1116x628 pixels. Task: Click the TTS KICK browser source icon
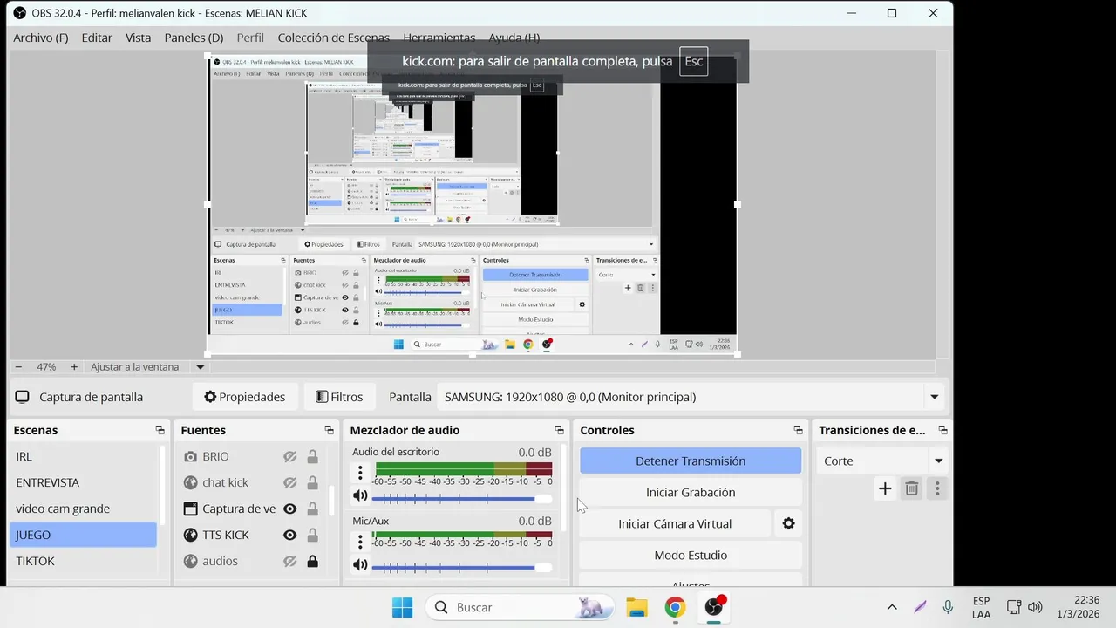point(190,535)
